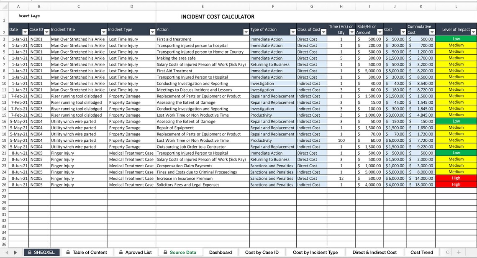Open the Incident Type filter dropdown

point(152,31)
